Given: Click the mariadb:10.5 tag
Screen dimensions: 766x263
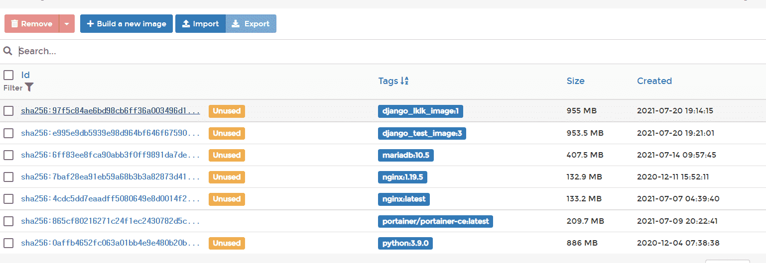Looking at the screenshot, I should click(405, 155).
